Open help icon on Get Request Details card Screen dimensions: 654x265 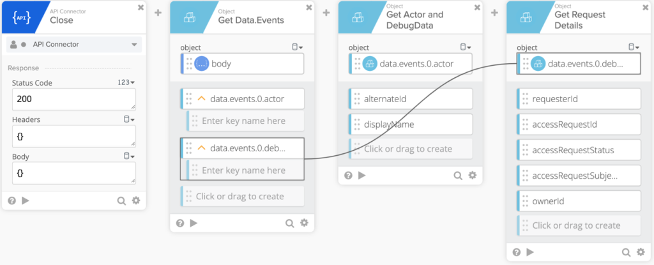point(517,252)
